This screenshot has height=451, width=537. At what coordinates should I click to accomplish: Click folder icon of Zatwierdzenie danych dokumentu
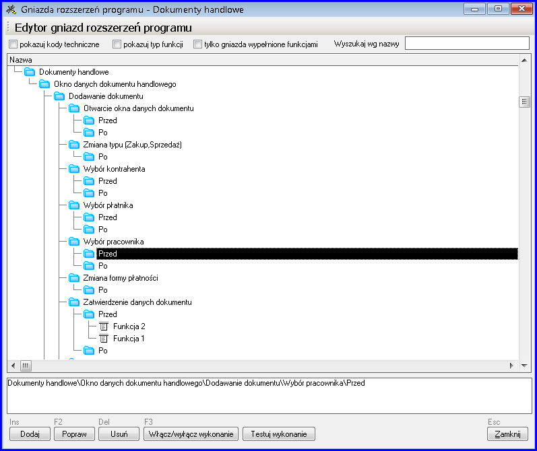coord(74,302)
